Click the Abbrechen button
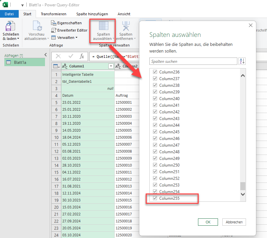The image size is (267, 238). point(234,222)
